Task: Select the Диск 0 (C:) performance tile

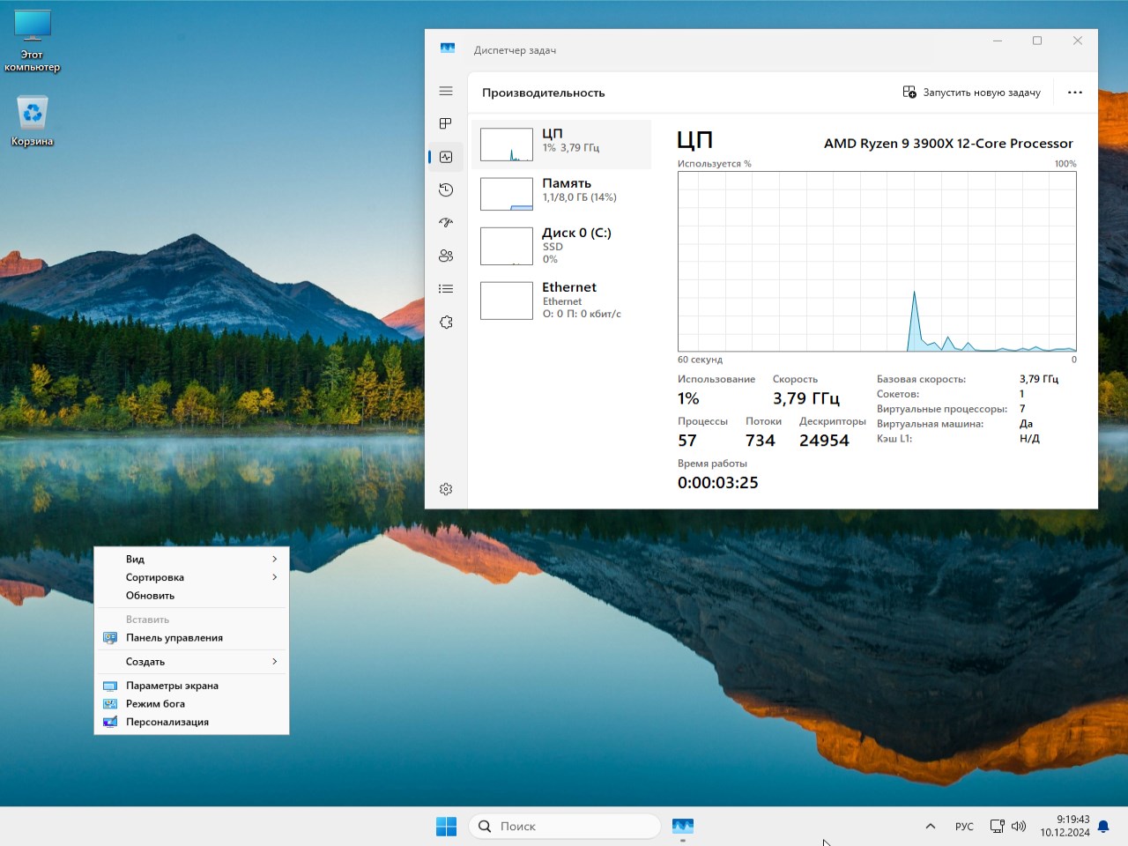Action: click(x=561, y=246)
